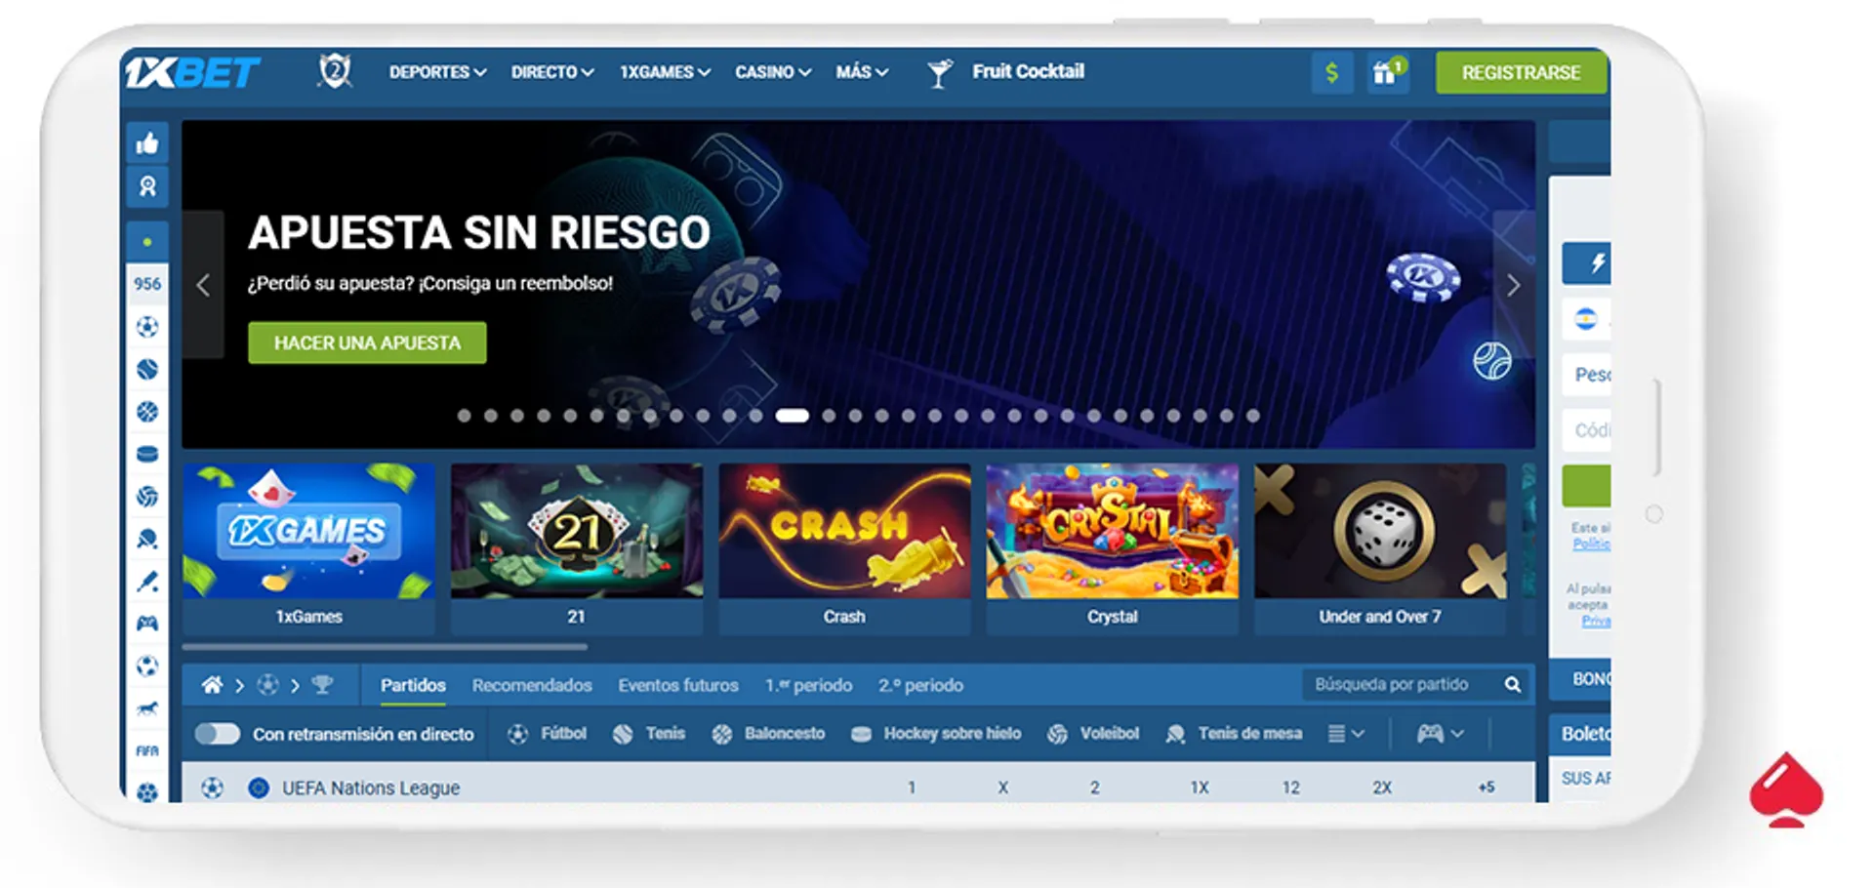Expand the DIRECTO dropdown menu

click(x=552, y=72)
